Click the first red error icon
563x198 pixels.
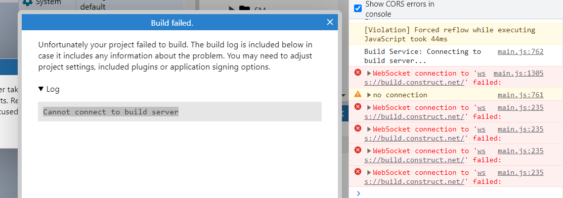(x=358, y=73)
